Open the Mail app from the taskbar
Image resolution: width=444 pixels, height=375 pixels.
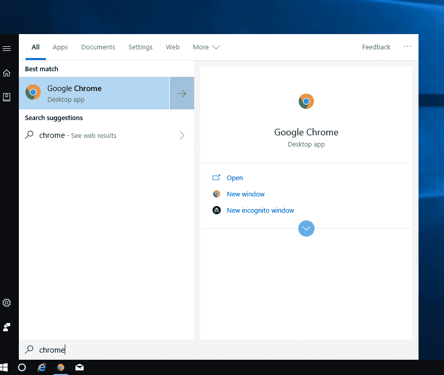point(80,367)
